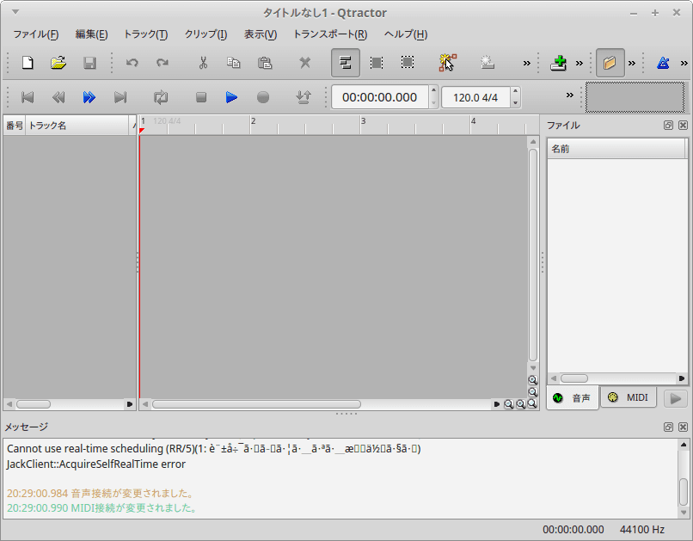The width and height of the screenshot is (693, 541).
Task: Switch to MIDI files tab
Action: [x=628, y=397]
